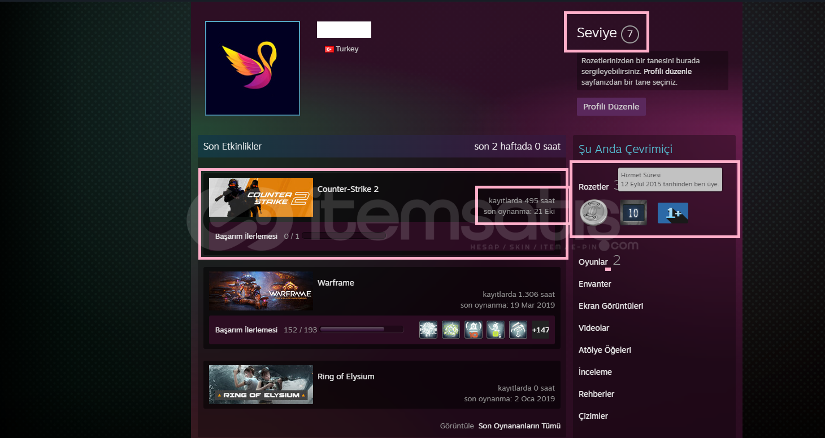
Task: Click 'son oynanma: 21 Eki' text
Action: [519, 211]
